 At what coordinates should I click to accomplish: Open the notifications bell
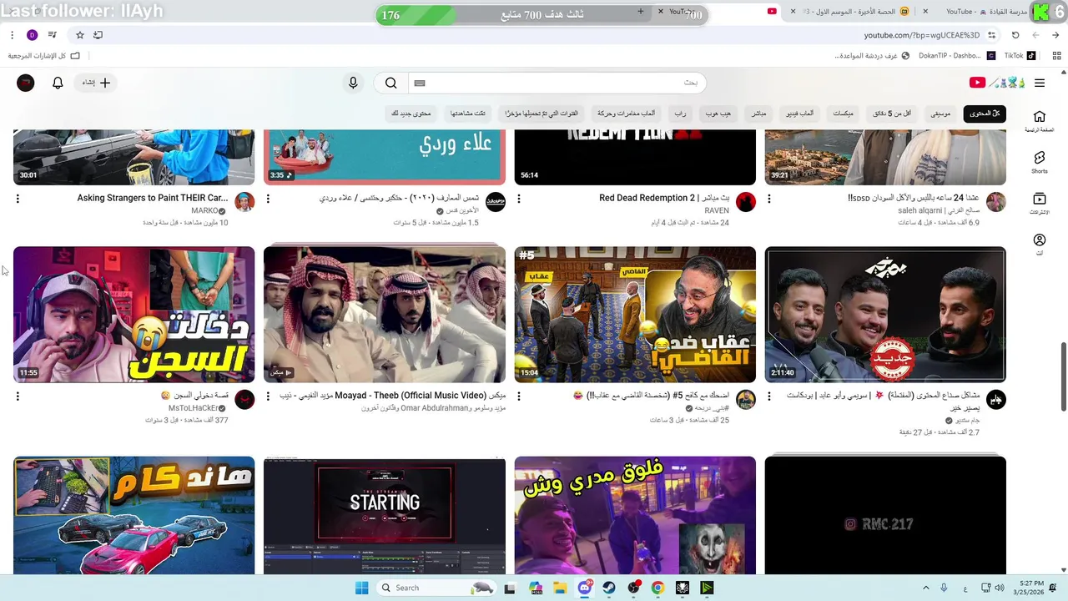tap(58, 83)
